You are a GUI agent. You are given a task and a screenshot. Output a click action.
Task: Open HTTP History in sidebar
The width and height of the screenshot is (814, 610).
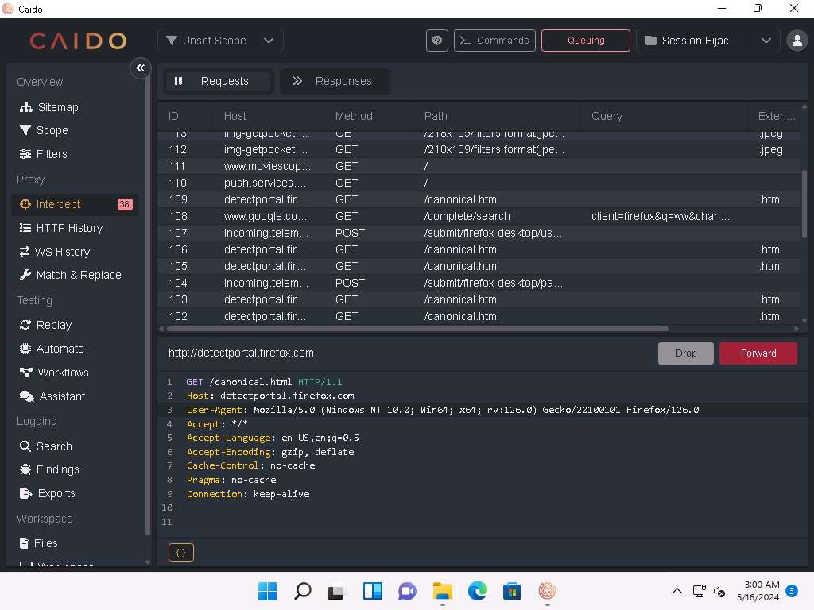[x=69, y=228]
